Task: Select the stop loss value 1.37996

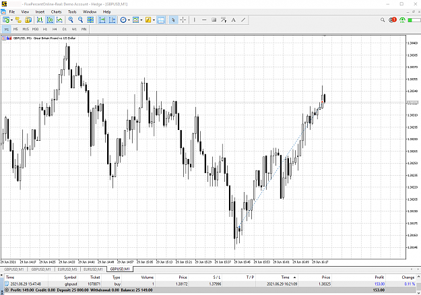Action: (x=214, y=284)
